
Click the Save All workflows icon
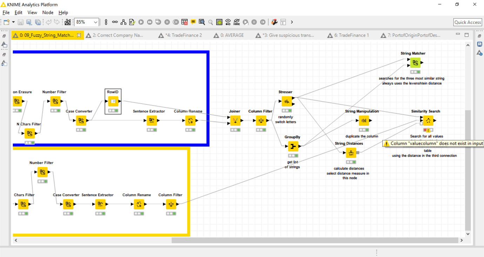coord(39,22)
